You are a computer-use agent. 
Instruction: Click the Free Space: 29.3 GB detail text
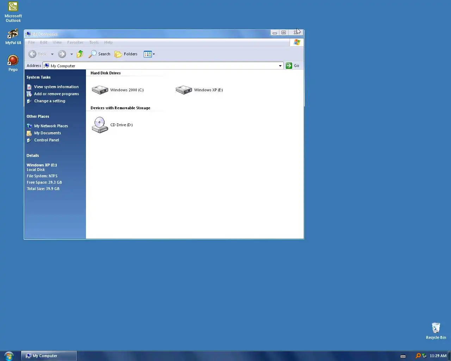[x=44, y=182]
